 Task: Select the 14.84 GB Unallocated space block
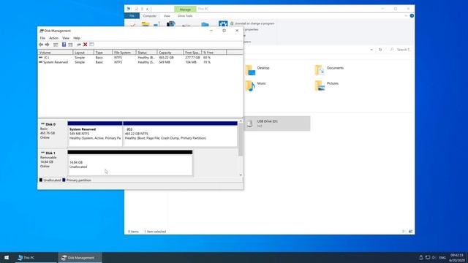[130, 163]
